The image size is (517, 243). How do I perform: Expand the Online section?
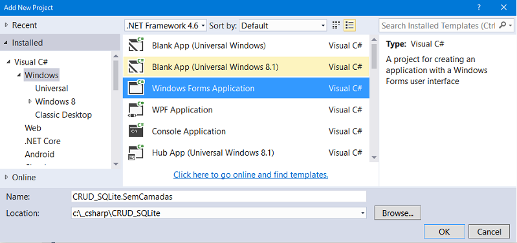[x=6, y=177]
